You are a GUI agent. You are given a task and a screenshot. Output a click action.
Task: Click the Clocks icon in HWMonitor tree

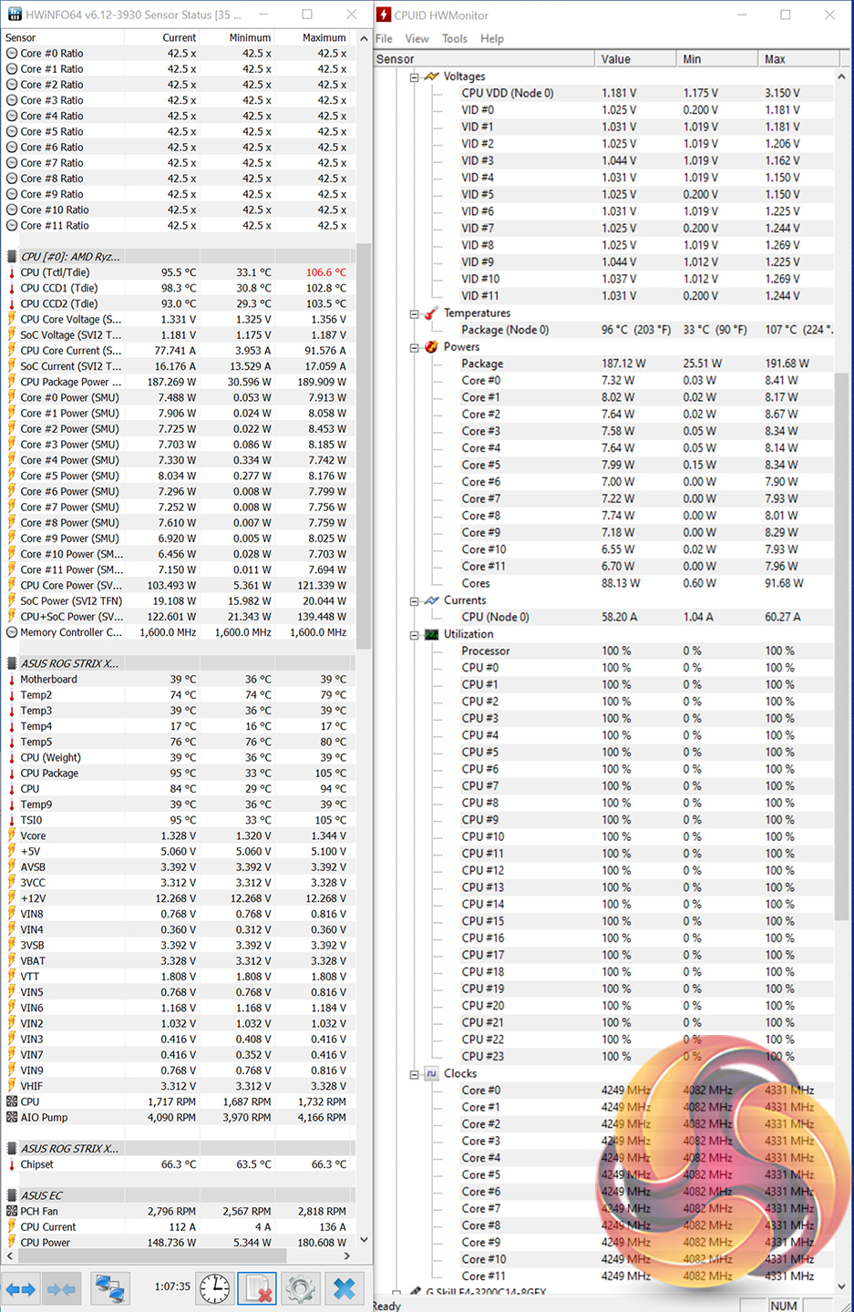[x=432, y=1073]
